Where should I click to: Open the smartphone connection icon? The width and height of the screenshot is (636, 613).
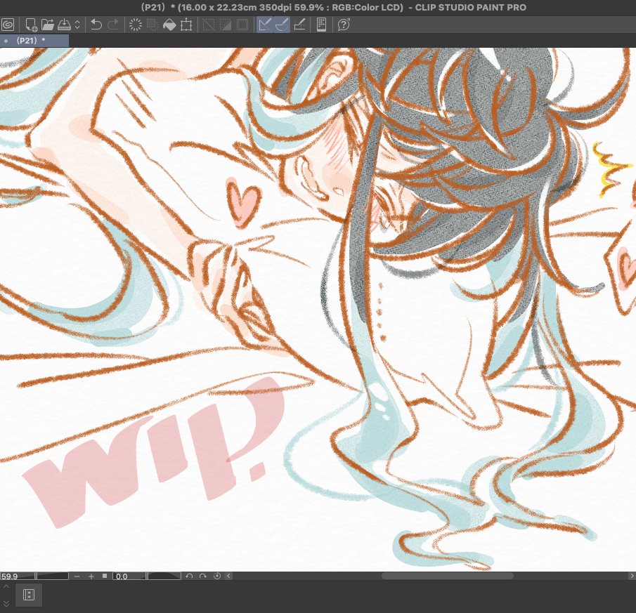click(321, 25)
